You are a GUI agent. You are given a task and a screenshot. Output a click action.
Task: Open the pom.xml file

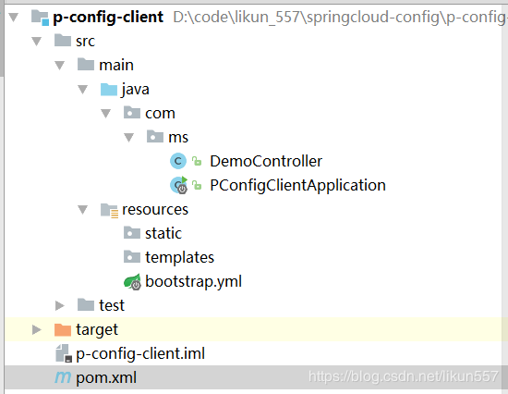tap(106, 377)
